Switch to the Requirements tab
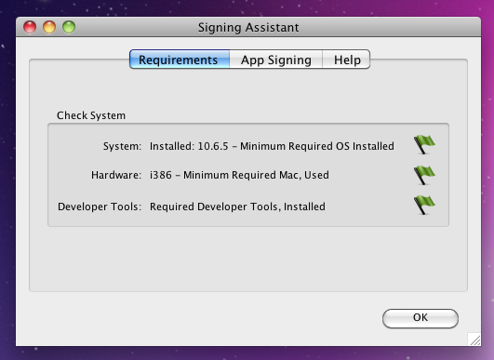The image size is (494, 360). click(180, 60)
